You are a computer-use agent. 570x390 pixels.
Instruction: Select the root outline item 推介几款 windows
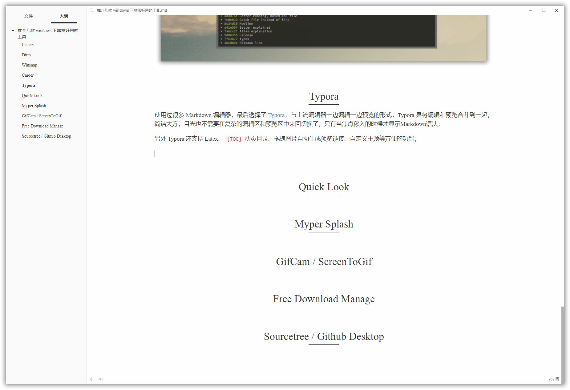tap(48, 33)
